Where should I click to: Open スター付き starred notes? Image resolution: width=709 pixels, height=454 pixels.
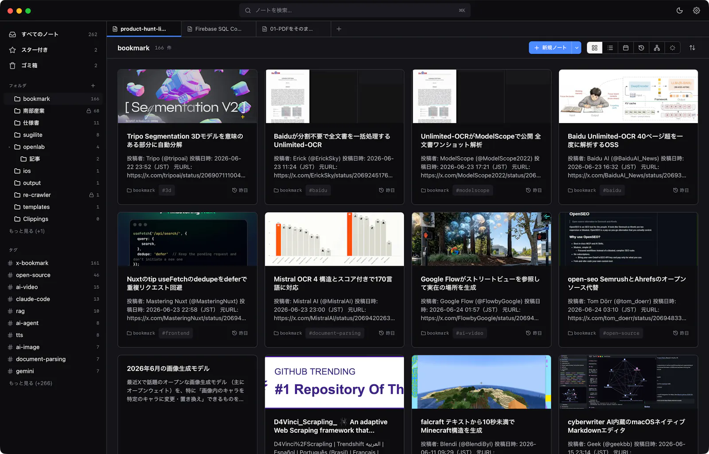coord(53,50)
